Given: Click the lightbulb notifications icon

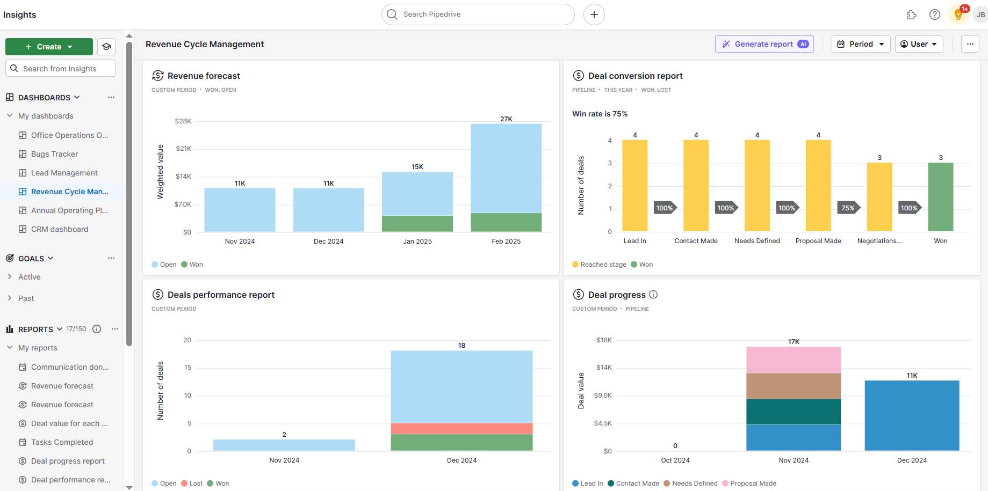Looking at the screenshot, I should pyautogui.click(x=958, y=14).
